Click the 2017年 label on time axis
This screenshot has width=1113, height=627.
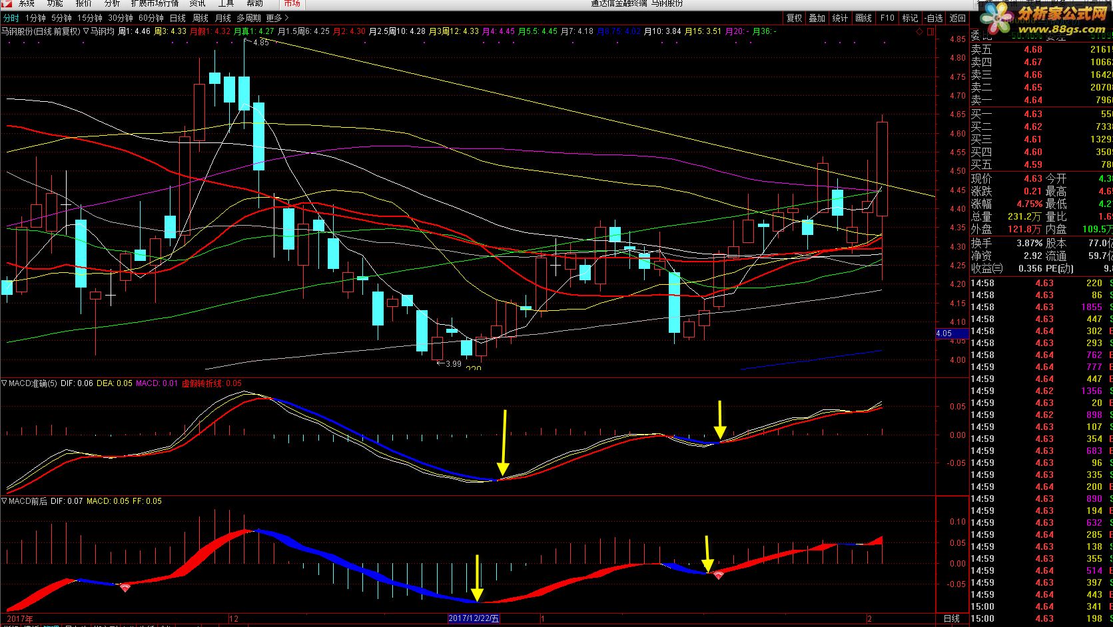pyautogui.click(x=19, y=618)
